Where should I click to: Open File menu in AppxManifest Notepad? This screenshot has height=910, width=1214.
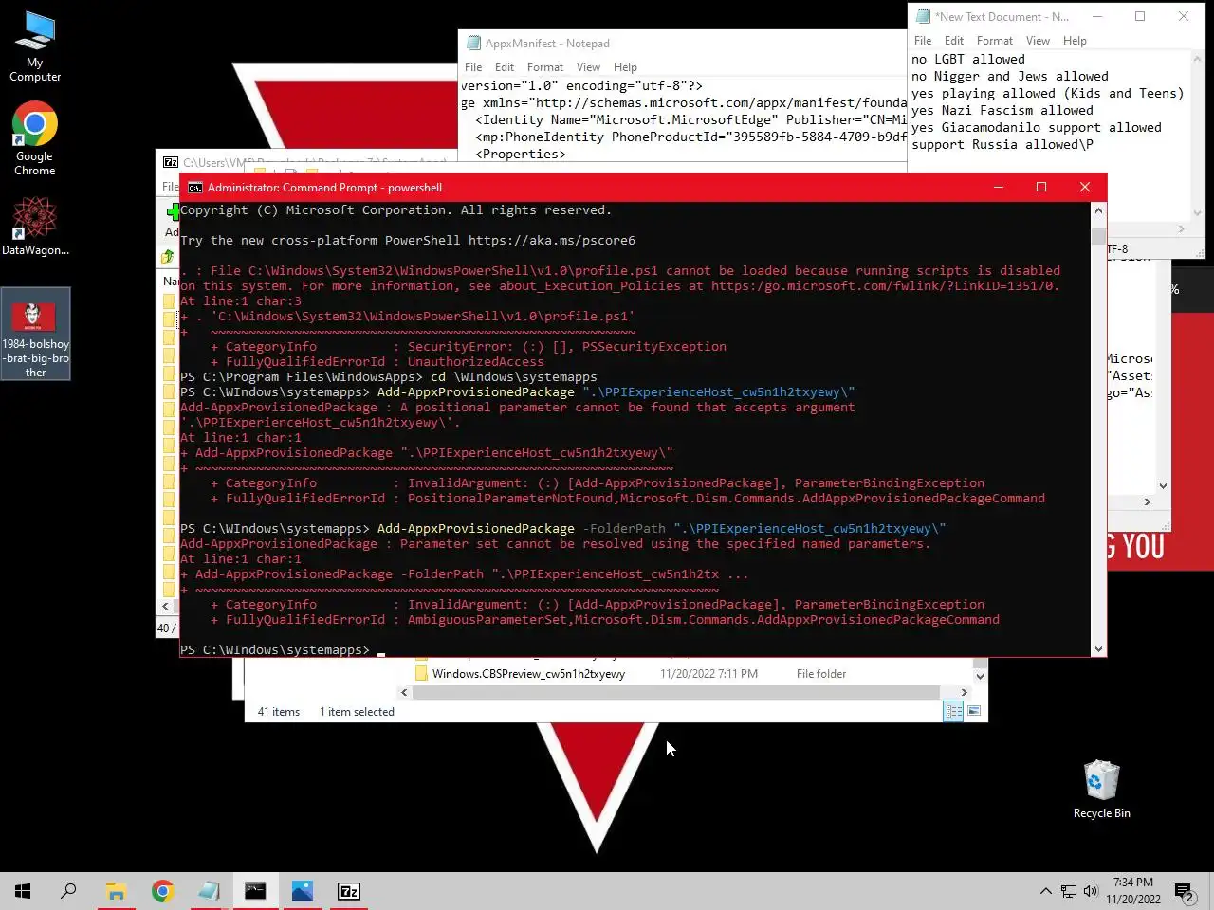pos(473,67)
